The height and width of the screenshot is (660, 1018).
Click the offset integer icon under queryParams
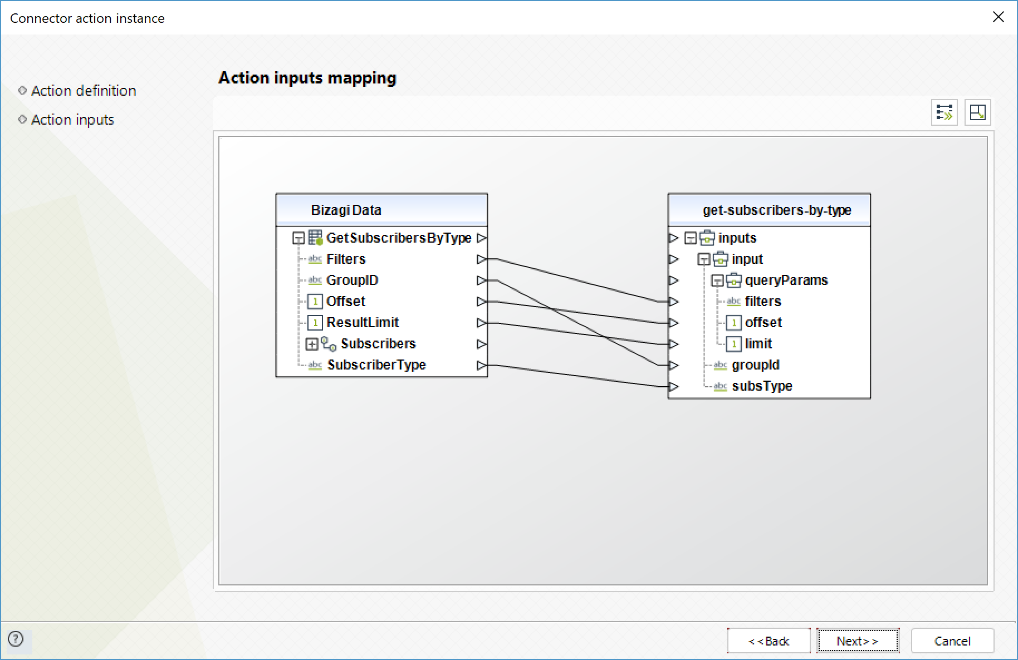click(734, 323)
